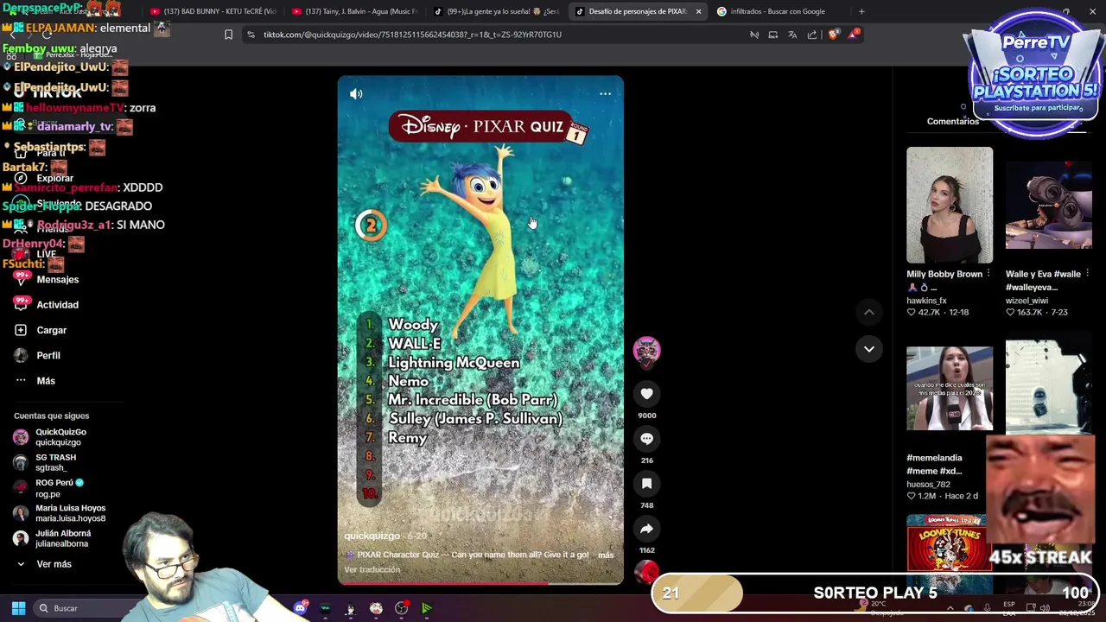Bookmark the page via address bar icon
This screenshot has width=1106, height=622.
(228, 35)
